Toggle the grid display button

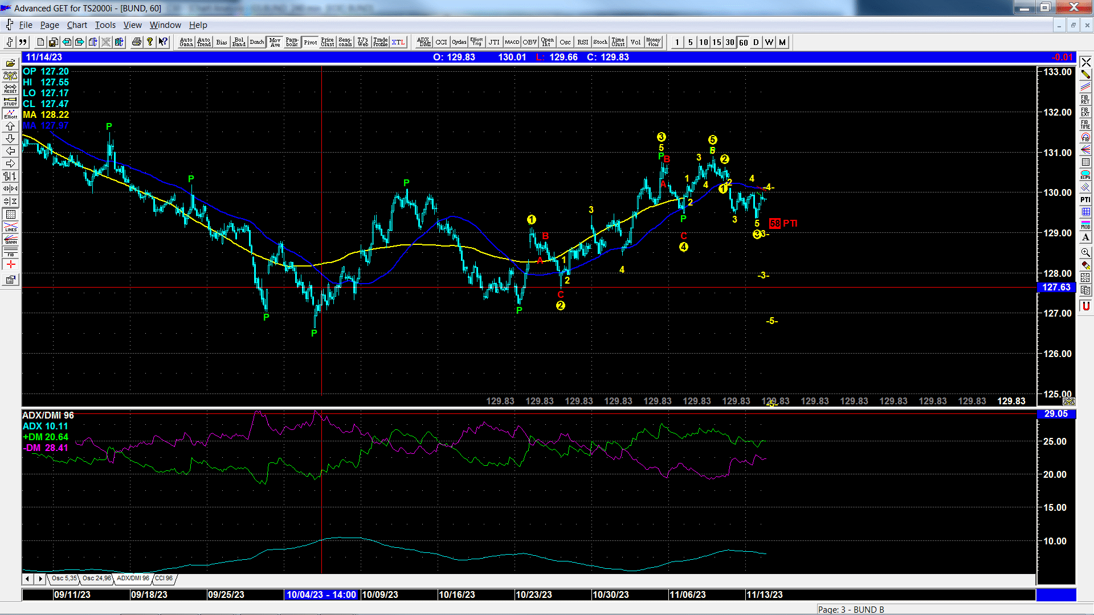tap(10, 214)
